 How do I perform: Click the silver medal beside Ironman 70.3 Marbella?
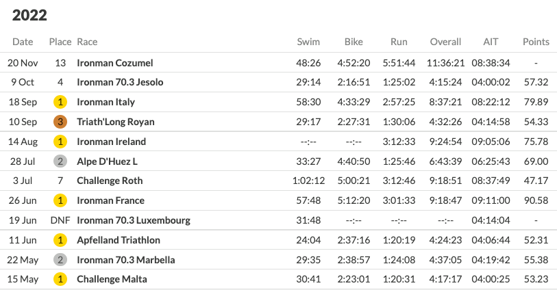pos(60,260)
